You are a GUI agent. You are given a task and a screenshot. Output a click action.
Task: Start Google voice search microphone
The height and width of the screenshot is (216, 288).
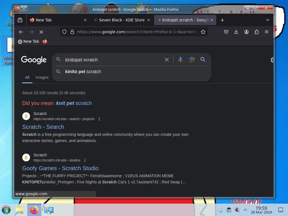click(181, 60)
